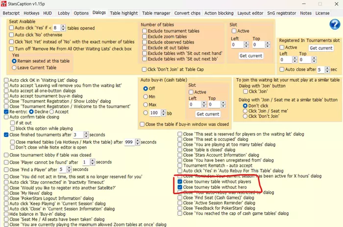Open the Table manager tab
343x227 pixels.
[x=156, y=13]
